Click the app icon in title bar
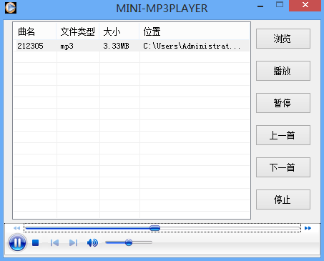 pos(11,8)
